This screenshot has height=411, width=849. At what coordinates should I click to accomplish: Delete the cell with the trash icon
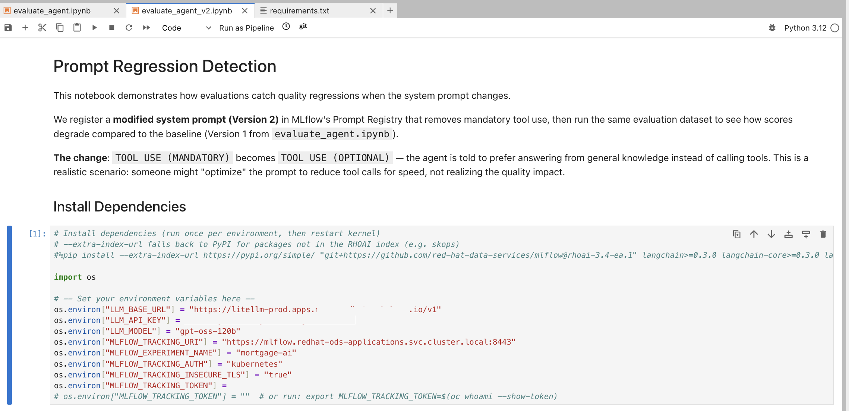pyautogui.click(x=823, y=234)
